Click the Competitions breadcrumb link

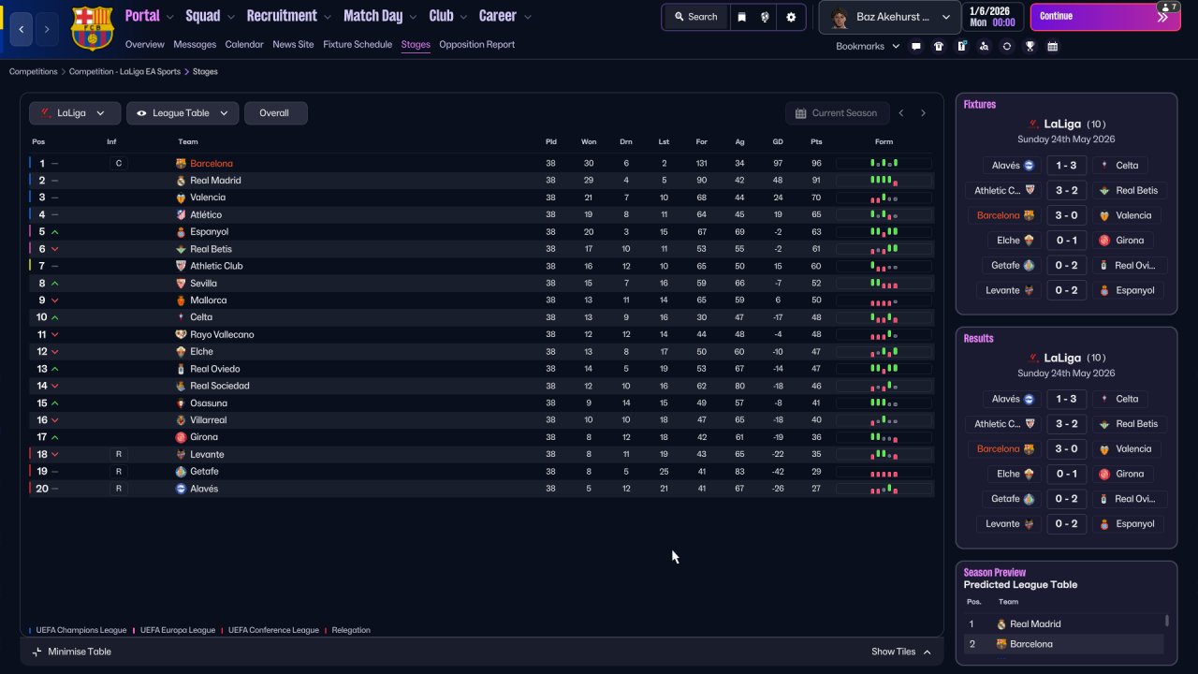click(x=34, y=71)
